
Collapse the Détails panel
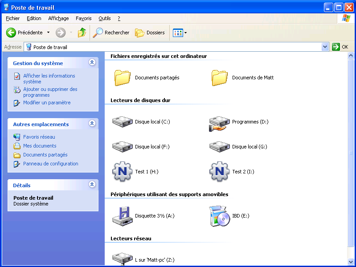[x=92, y=184]
